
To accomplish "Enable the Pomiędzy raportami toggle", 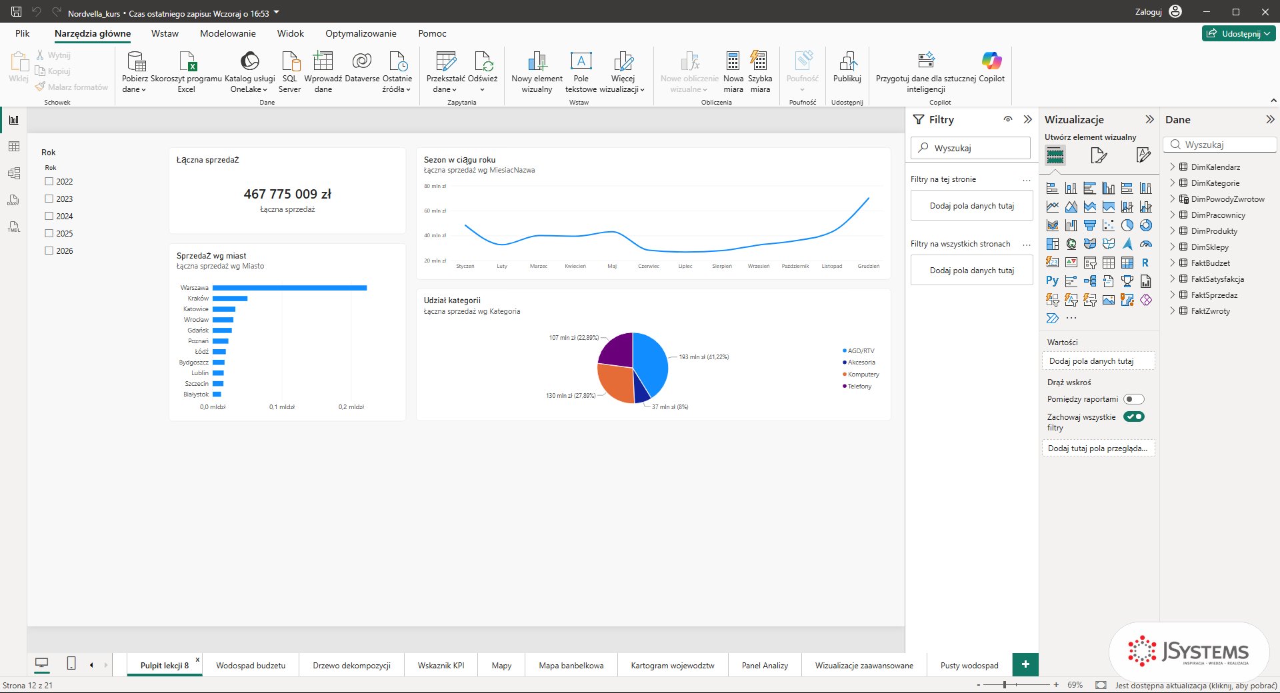I will pos(1133,399).
